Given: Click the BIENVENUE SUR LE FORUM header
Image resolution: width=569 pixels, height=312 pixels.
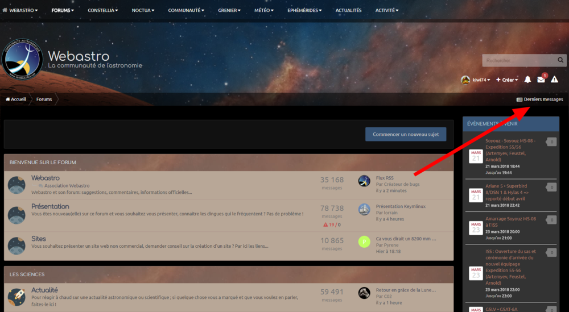Looking at the screenshot, I should point(43,163).
